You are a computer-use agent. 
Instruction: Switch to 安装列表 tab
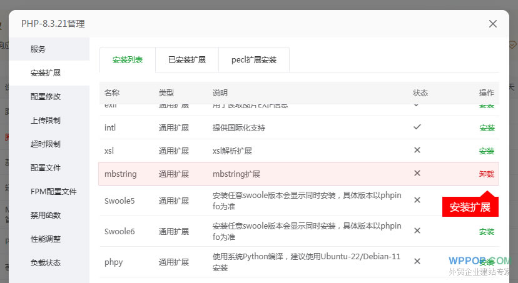[128, 60]
